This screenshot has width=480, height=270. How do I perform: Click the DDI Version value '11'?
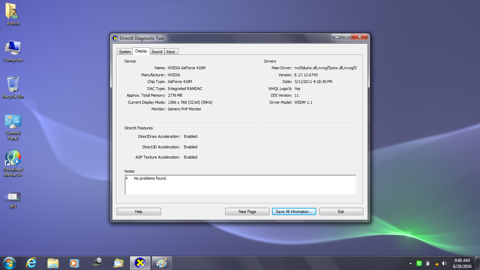coord(297,95)
